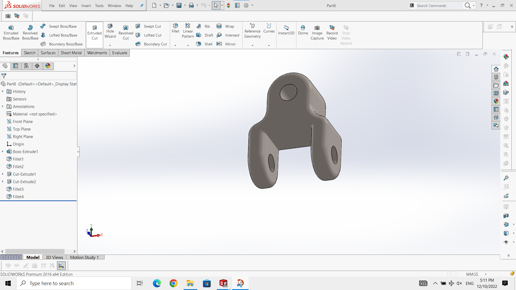Click the Dome feature tool

(303, 30)
